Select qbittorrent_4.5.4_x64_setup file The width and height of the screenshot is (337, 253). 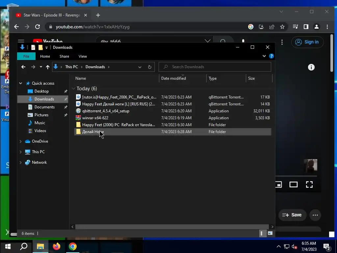[172, 111]
